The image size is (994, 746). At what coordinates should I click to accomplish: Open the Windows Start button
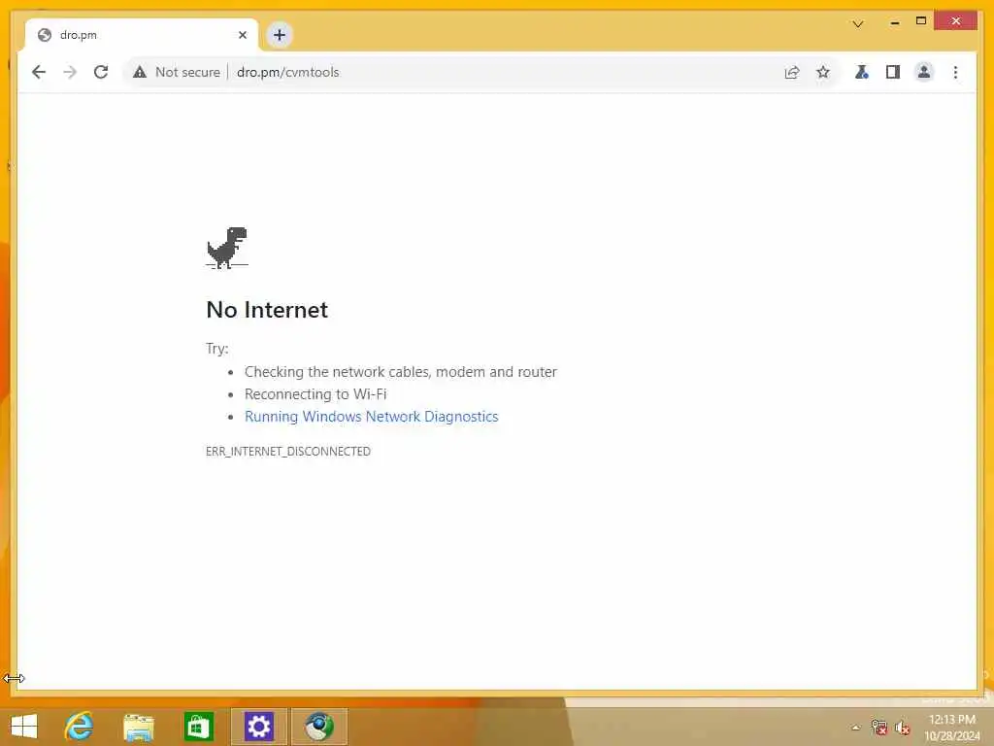click(x=24, y=727)
